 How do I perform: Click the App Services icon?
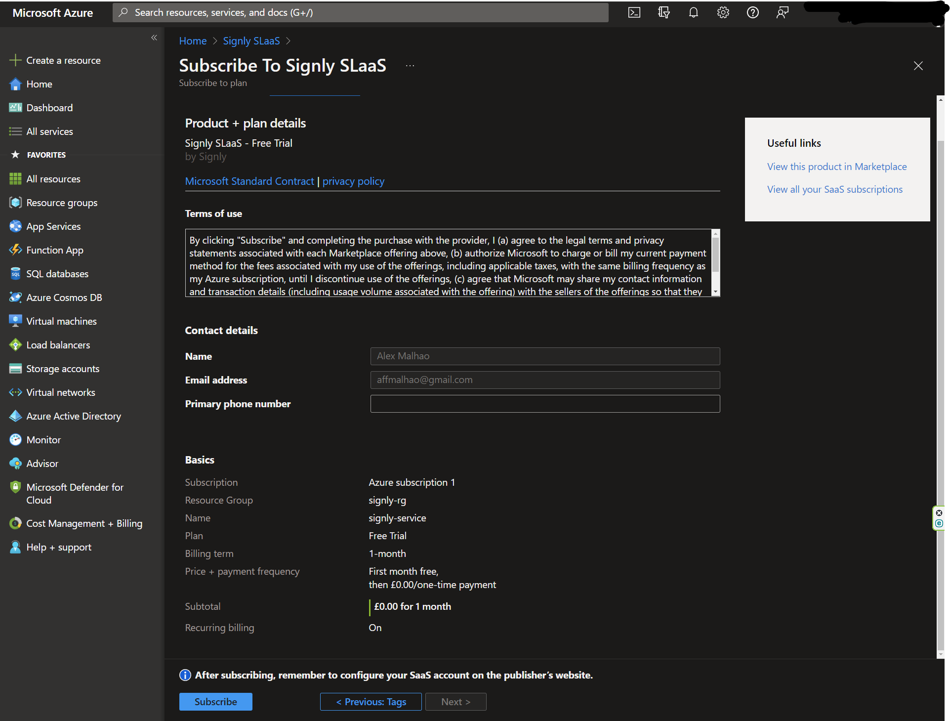(15, 226)
